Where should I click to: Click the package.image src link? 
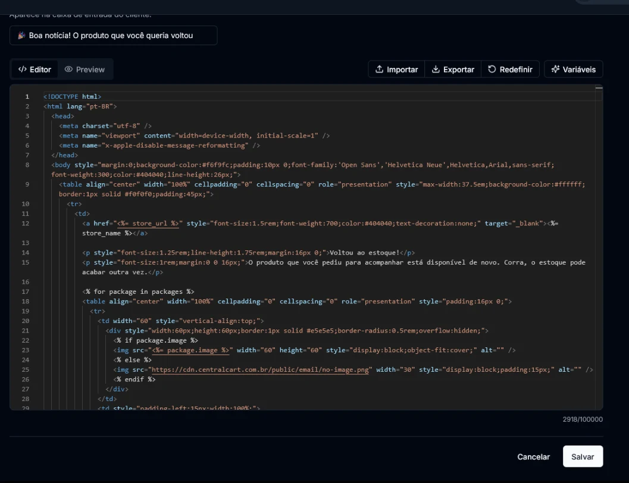click(190, 350)
